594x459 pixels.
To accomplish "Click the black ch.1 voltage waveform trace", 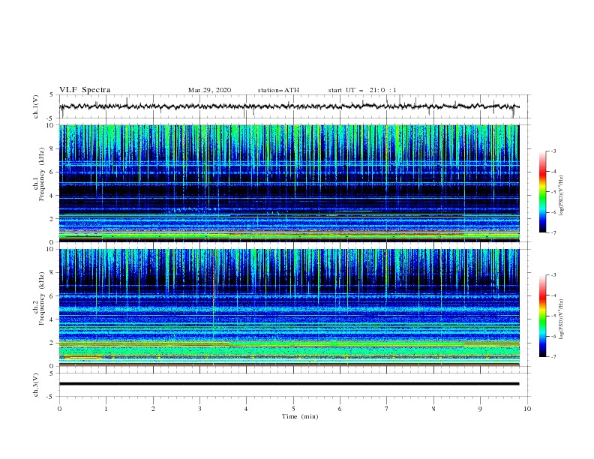I will click(289, 106).
